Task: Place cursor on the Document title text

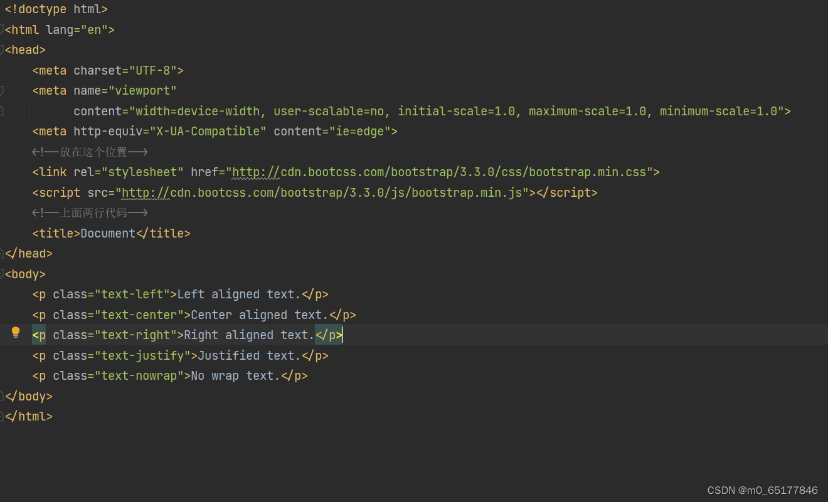Action: pyautogui.click(x=107, y=233)
